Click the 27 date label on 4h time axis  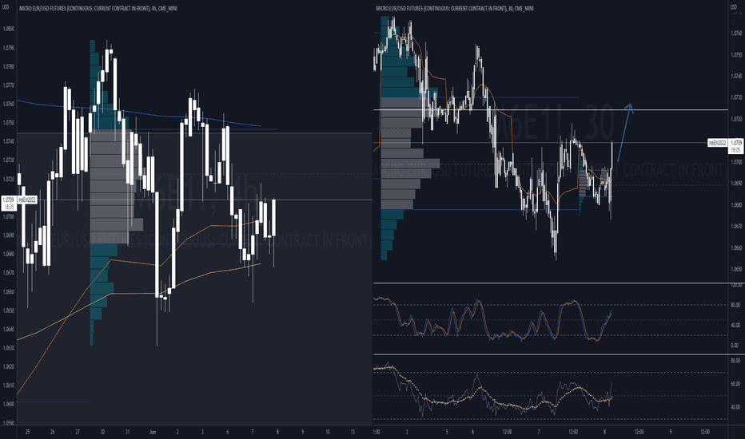point(78,432)
